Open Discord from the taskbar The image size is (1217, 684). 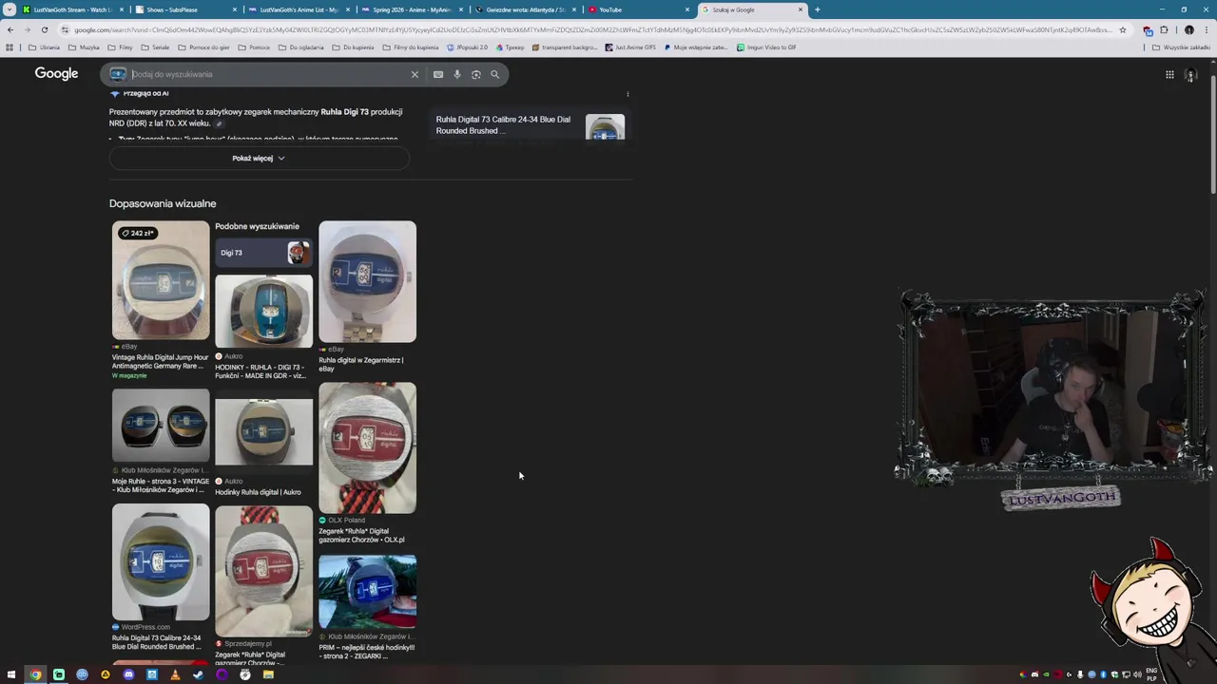(x=128, y=674)
